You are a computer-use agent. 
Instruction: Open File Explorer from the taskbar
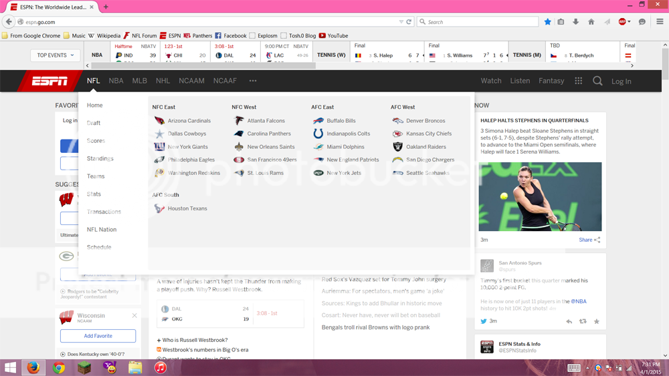tap(135, 367)
